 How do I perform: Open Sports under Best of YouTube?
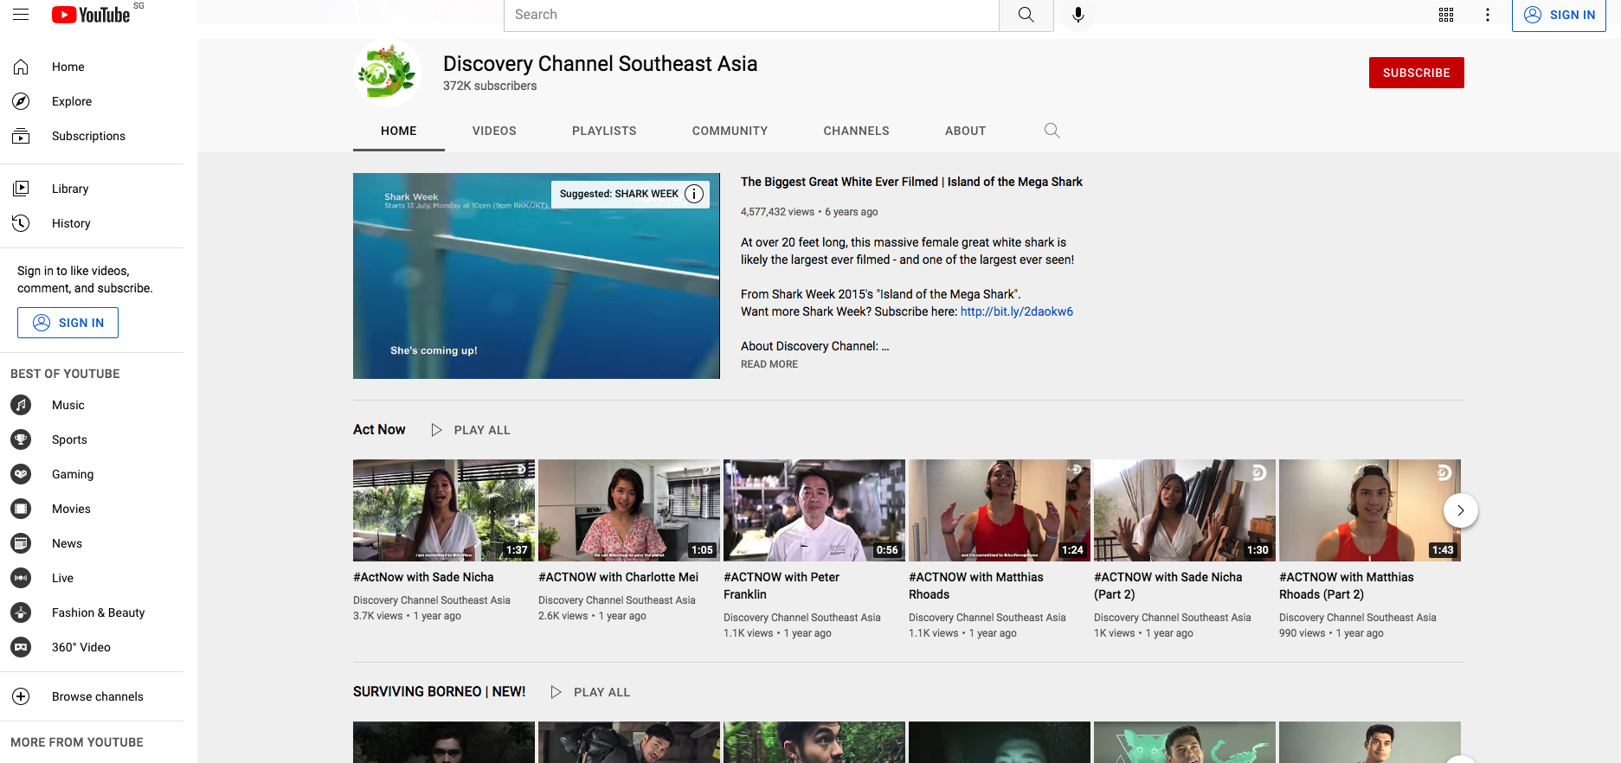(x=92, y=439)
